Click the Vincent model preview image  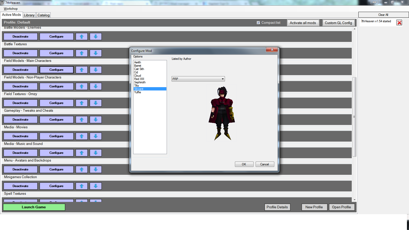click(x=222, y=113)
